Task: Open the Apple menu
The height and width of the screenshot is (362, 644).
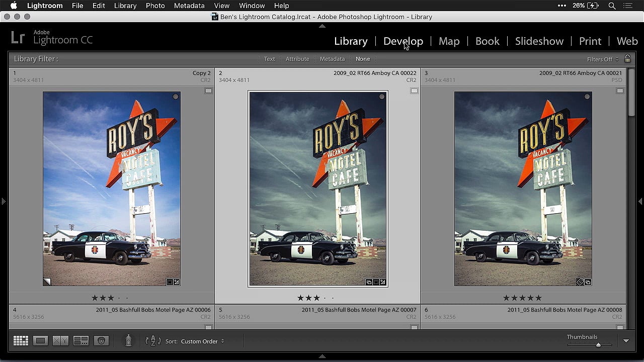Action: pos(14,6)
